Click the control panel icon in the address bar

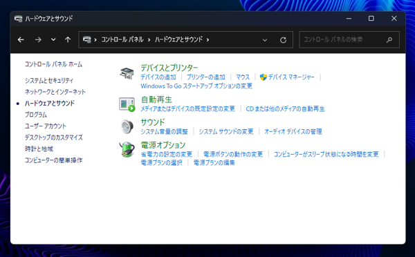click(x=87, y=39)
